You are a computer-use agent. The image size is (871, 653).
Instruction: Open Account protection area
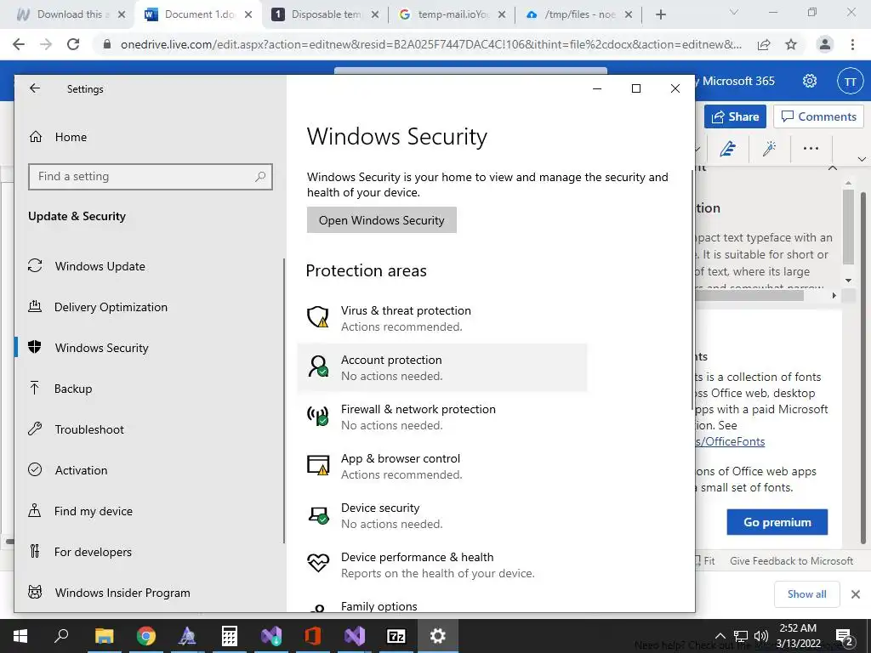coord(441,367)
